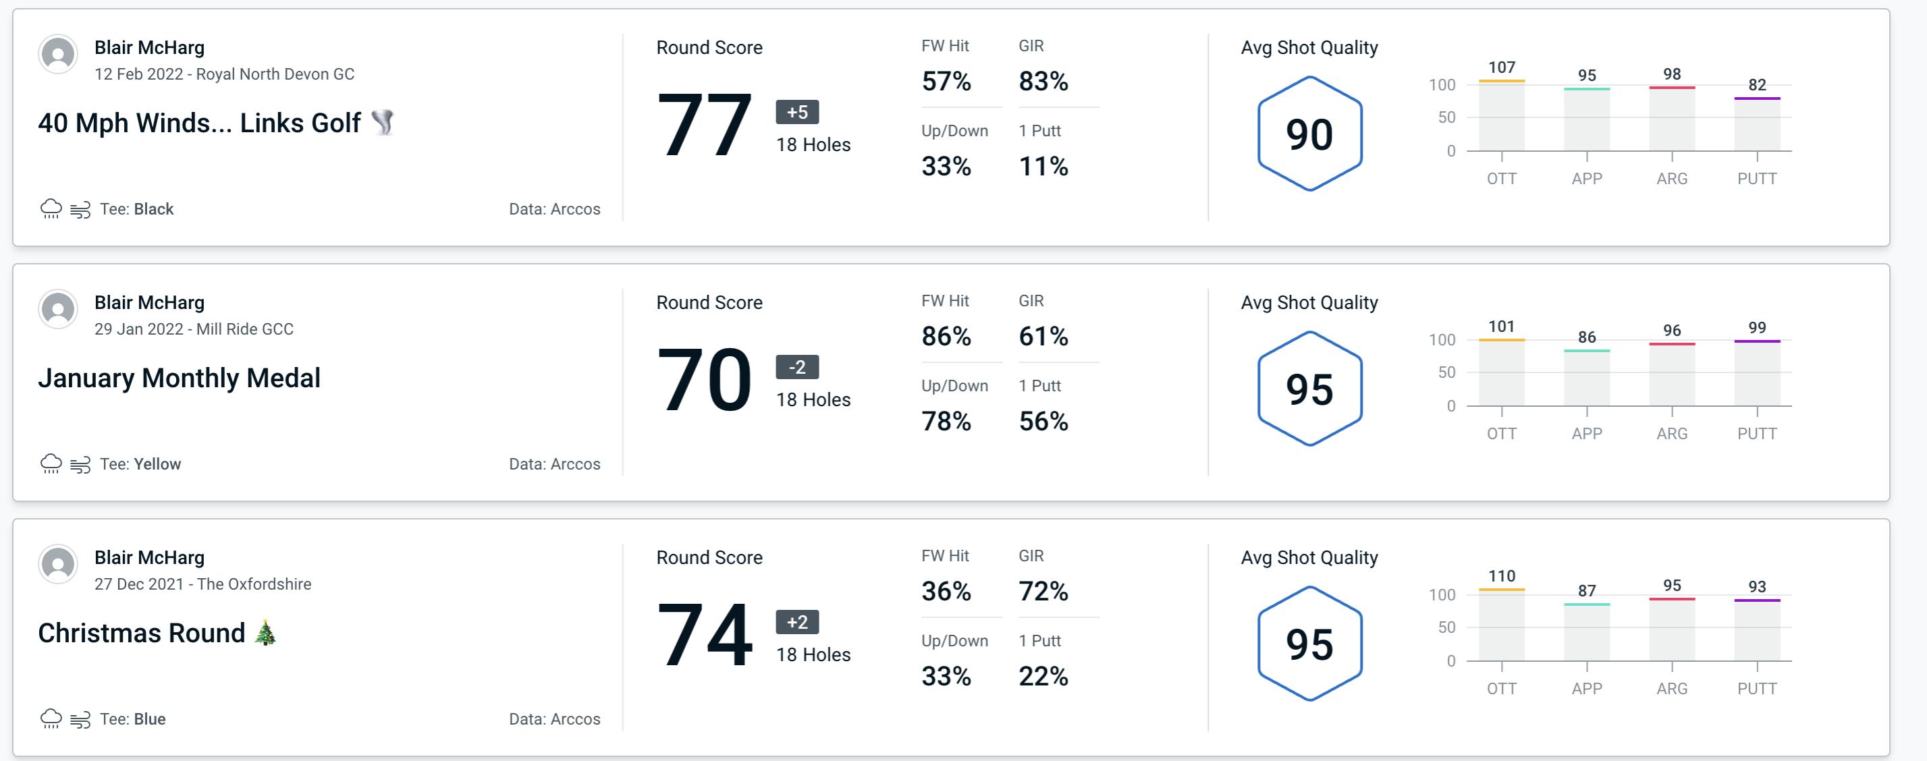This screenshot has height=761, width=1927.
Task: Toggle the tee color indicator for Black tee
Action: tap(139, 207)
